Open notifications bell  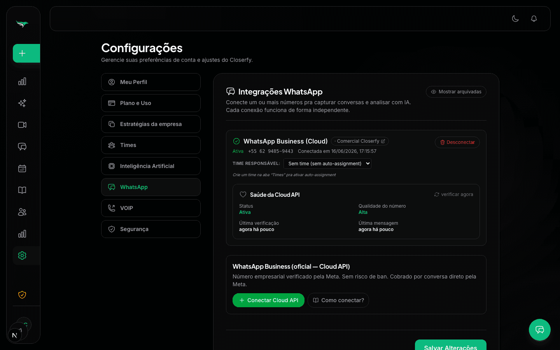[x=534, y=19]
